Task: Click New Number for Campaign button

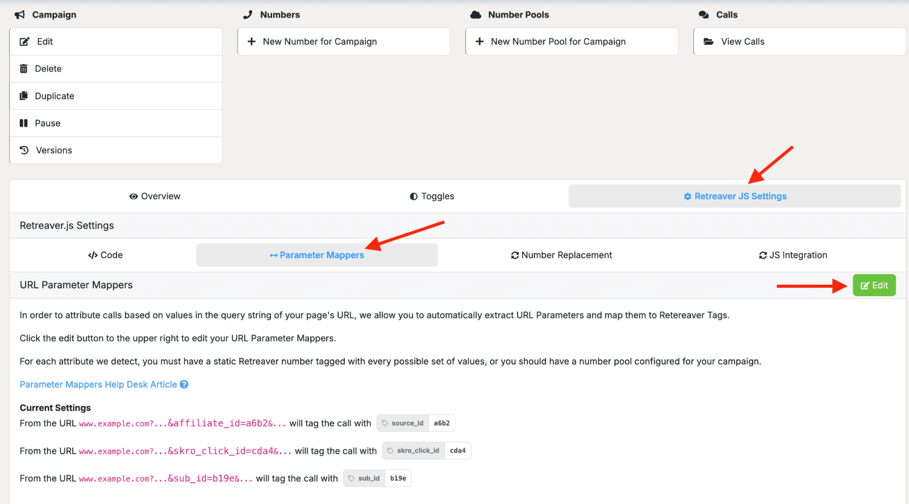Action: 344,42
